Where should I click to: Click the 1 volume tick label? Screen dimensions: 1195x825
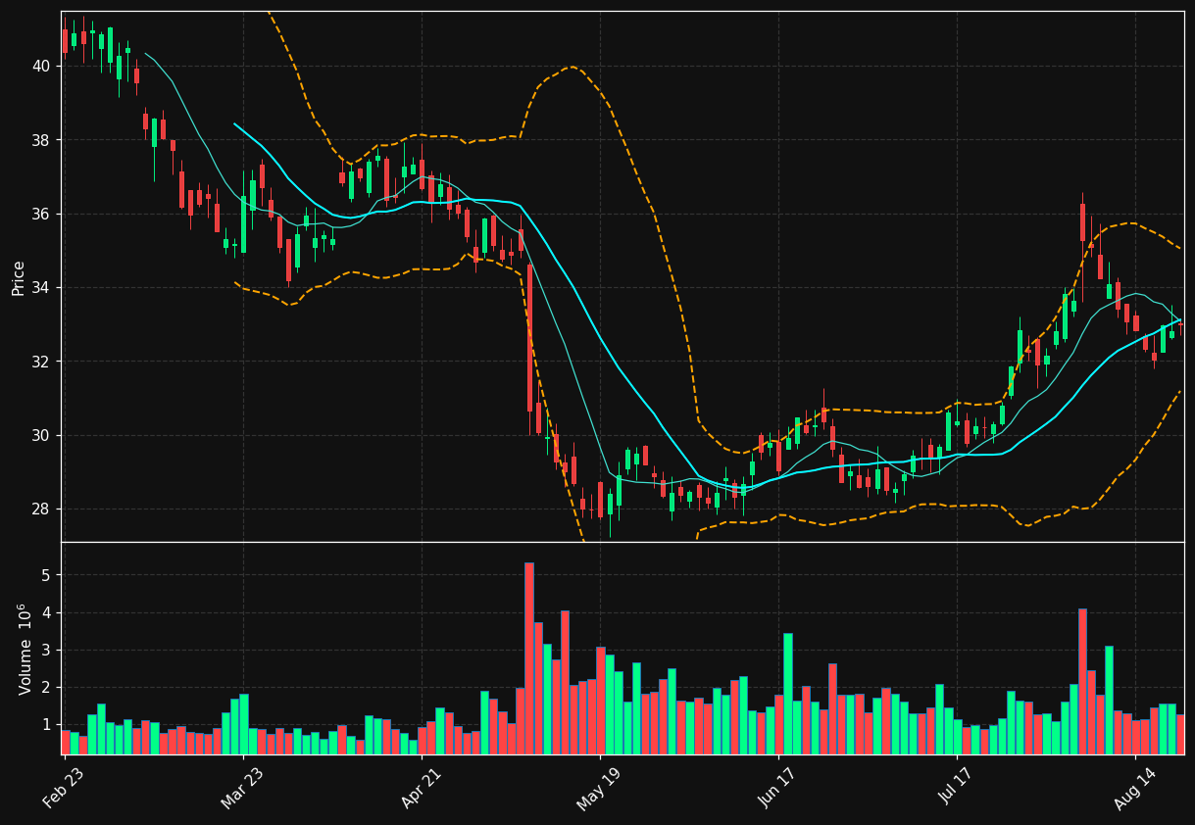pyautogui.click(x=45, y=725)
